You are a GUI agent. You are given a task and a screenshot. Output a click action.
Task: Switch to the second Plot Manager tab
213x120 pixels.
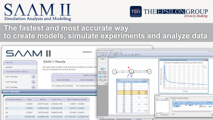(x=180, y=98)
